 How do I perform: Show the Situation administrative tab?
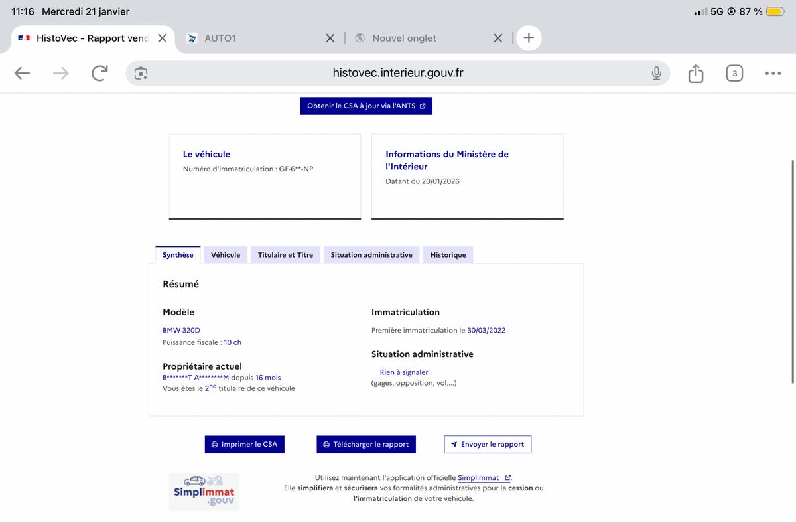coord(371,255)
